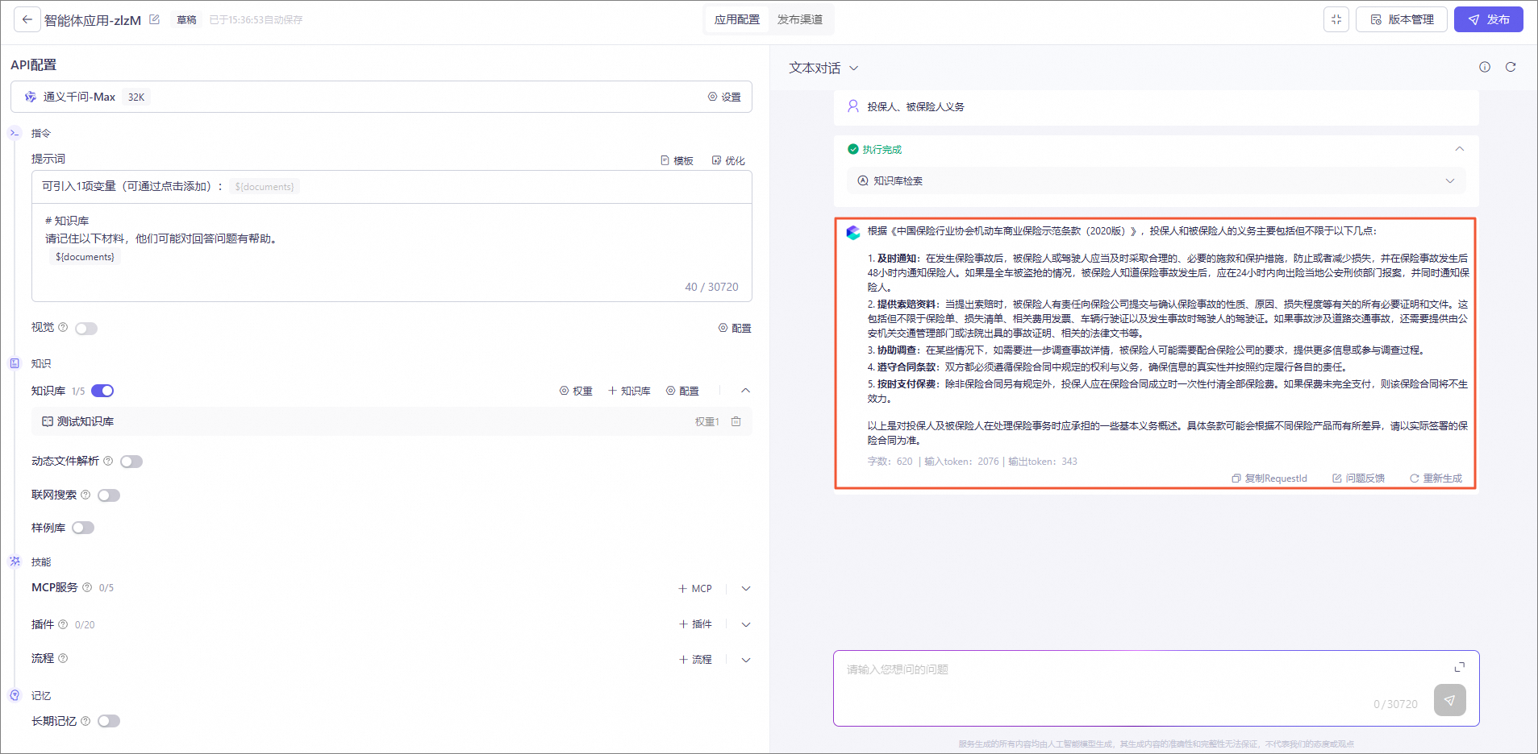The image size is (1538, 754).
Task: Expand the 插件 section
Action: click(x=746, y=624)
